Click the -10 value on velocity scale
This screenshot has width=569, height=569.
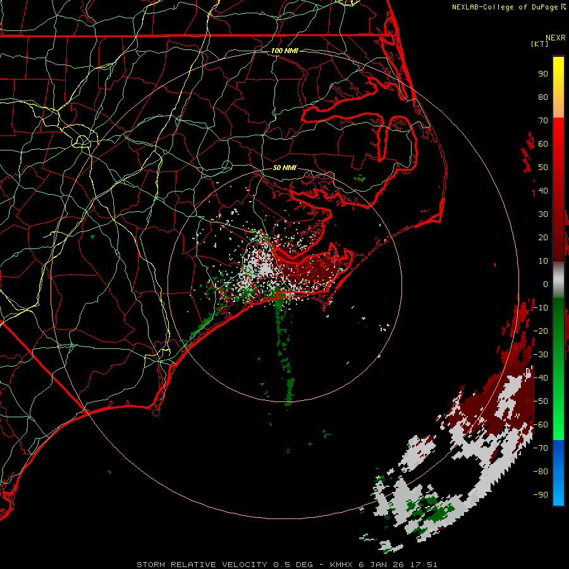pyautogui.click(x=541, y=308)
